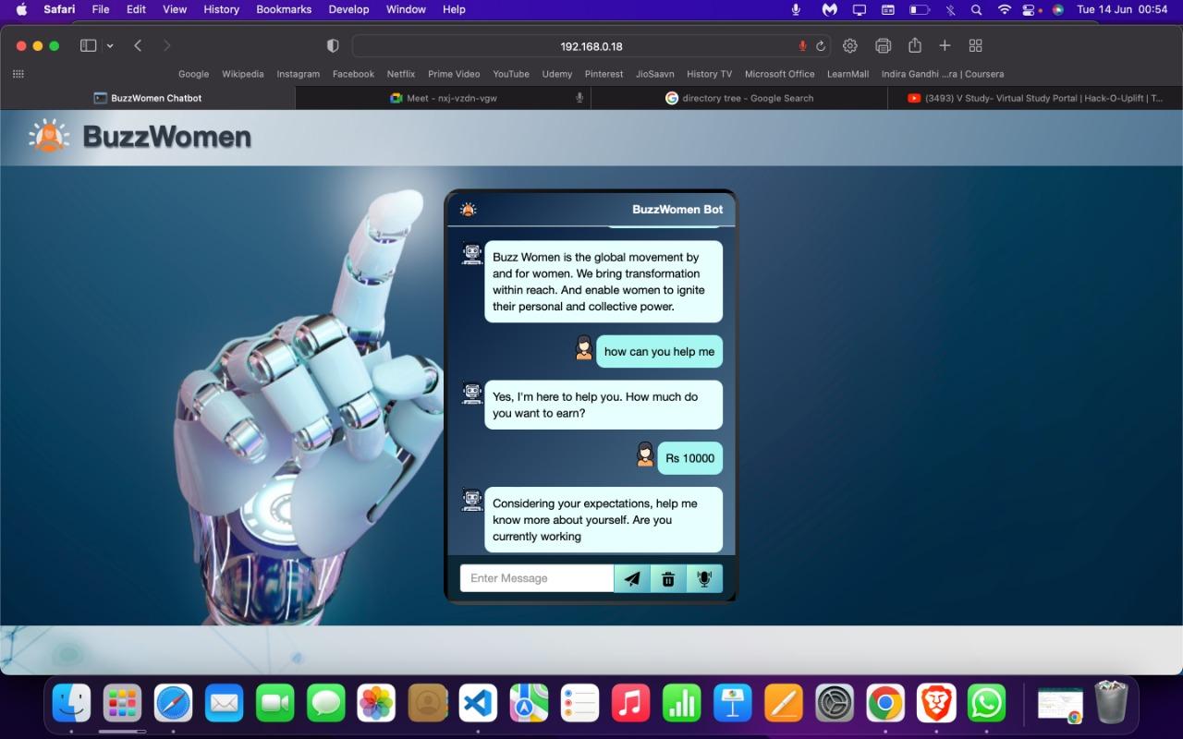Screen dimensions: 1183x739
Task: Open Microsoft Office bookmark in favorites bar
Action: click(x=780, y=74)
